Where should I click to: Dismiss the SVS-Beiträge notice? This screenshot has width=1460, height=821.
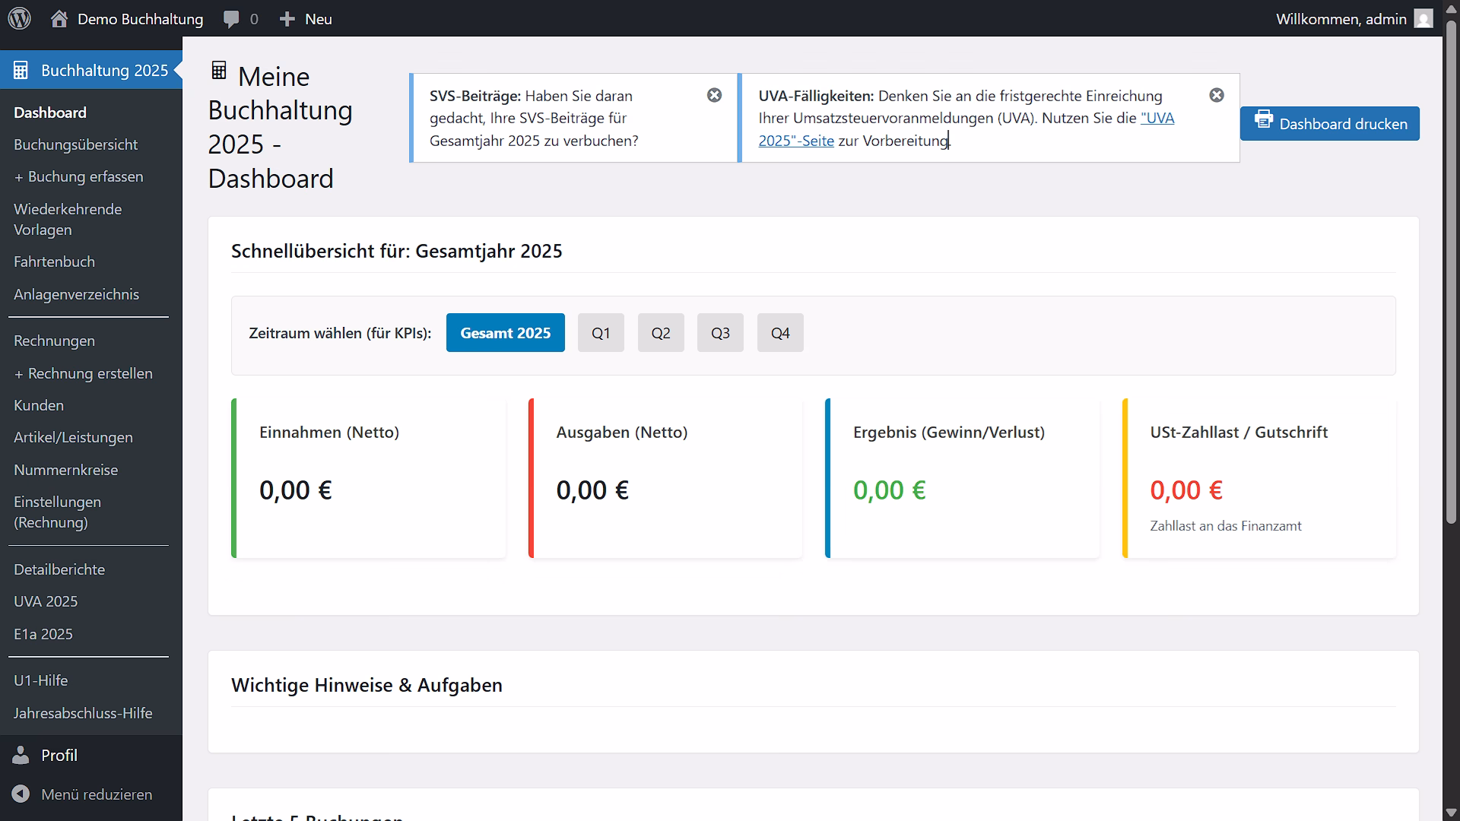(x=714, y=95)
